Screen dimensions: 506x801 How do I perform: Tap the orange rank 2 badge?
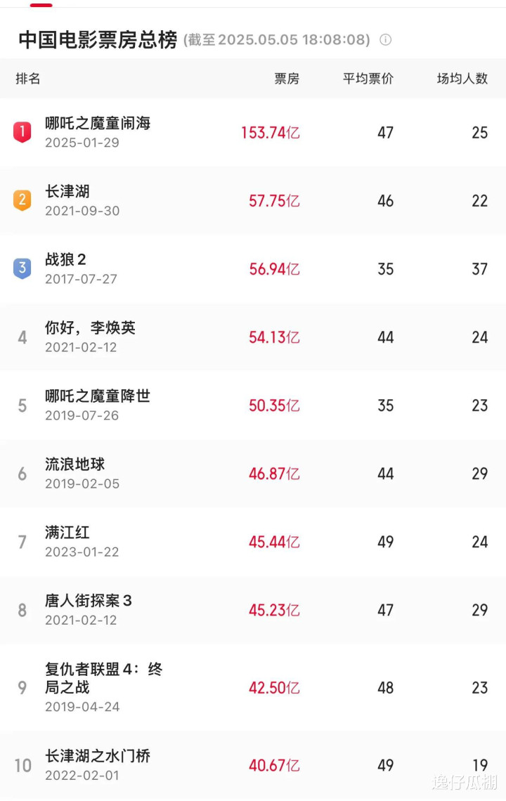tap(22, 200)
